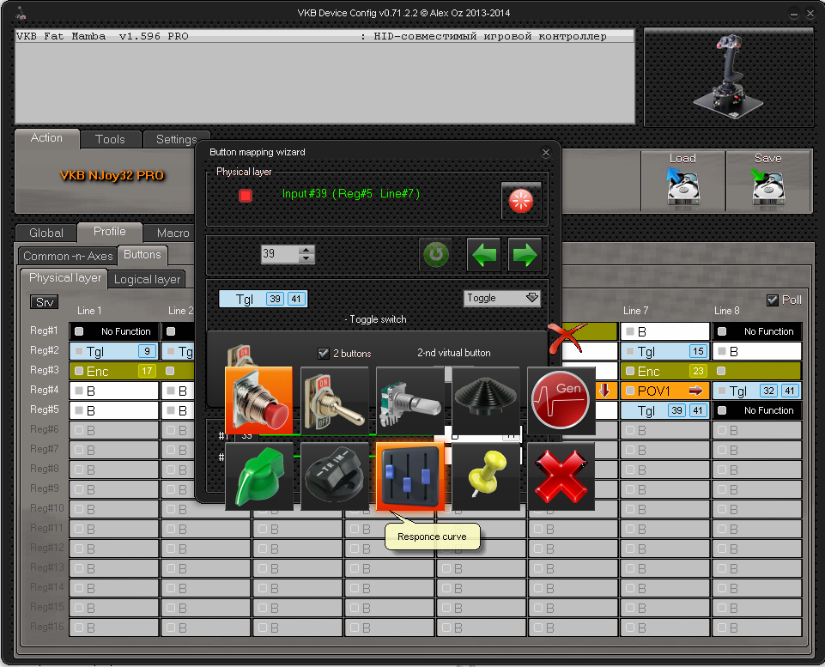This screenshot has width=825, height=667.
Task: Close the Button mapping wizard dialog
Action: click(546, 153)
